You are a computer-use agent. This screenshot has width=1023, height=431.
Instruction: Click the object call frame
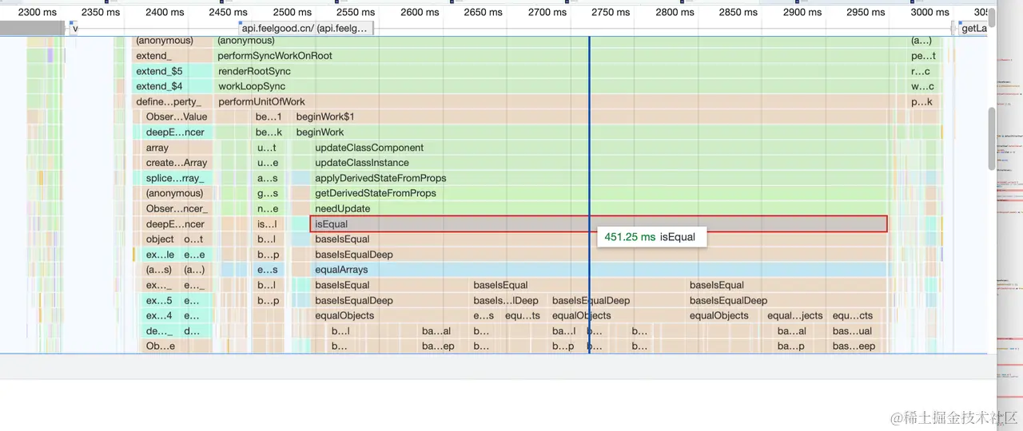tap(161, 239)
